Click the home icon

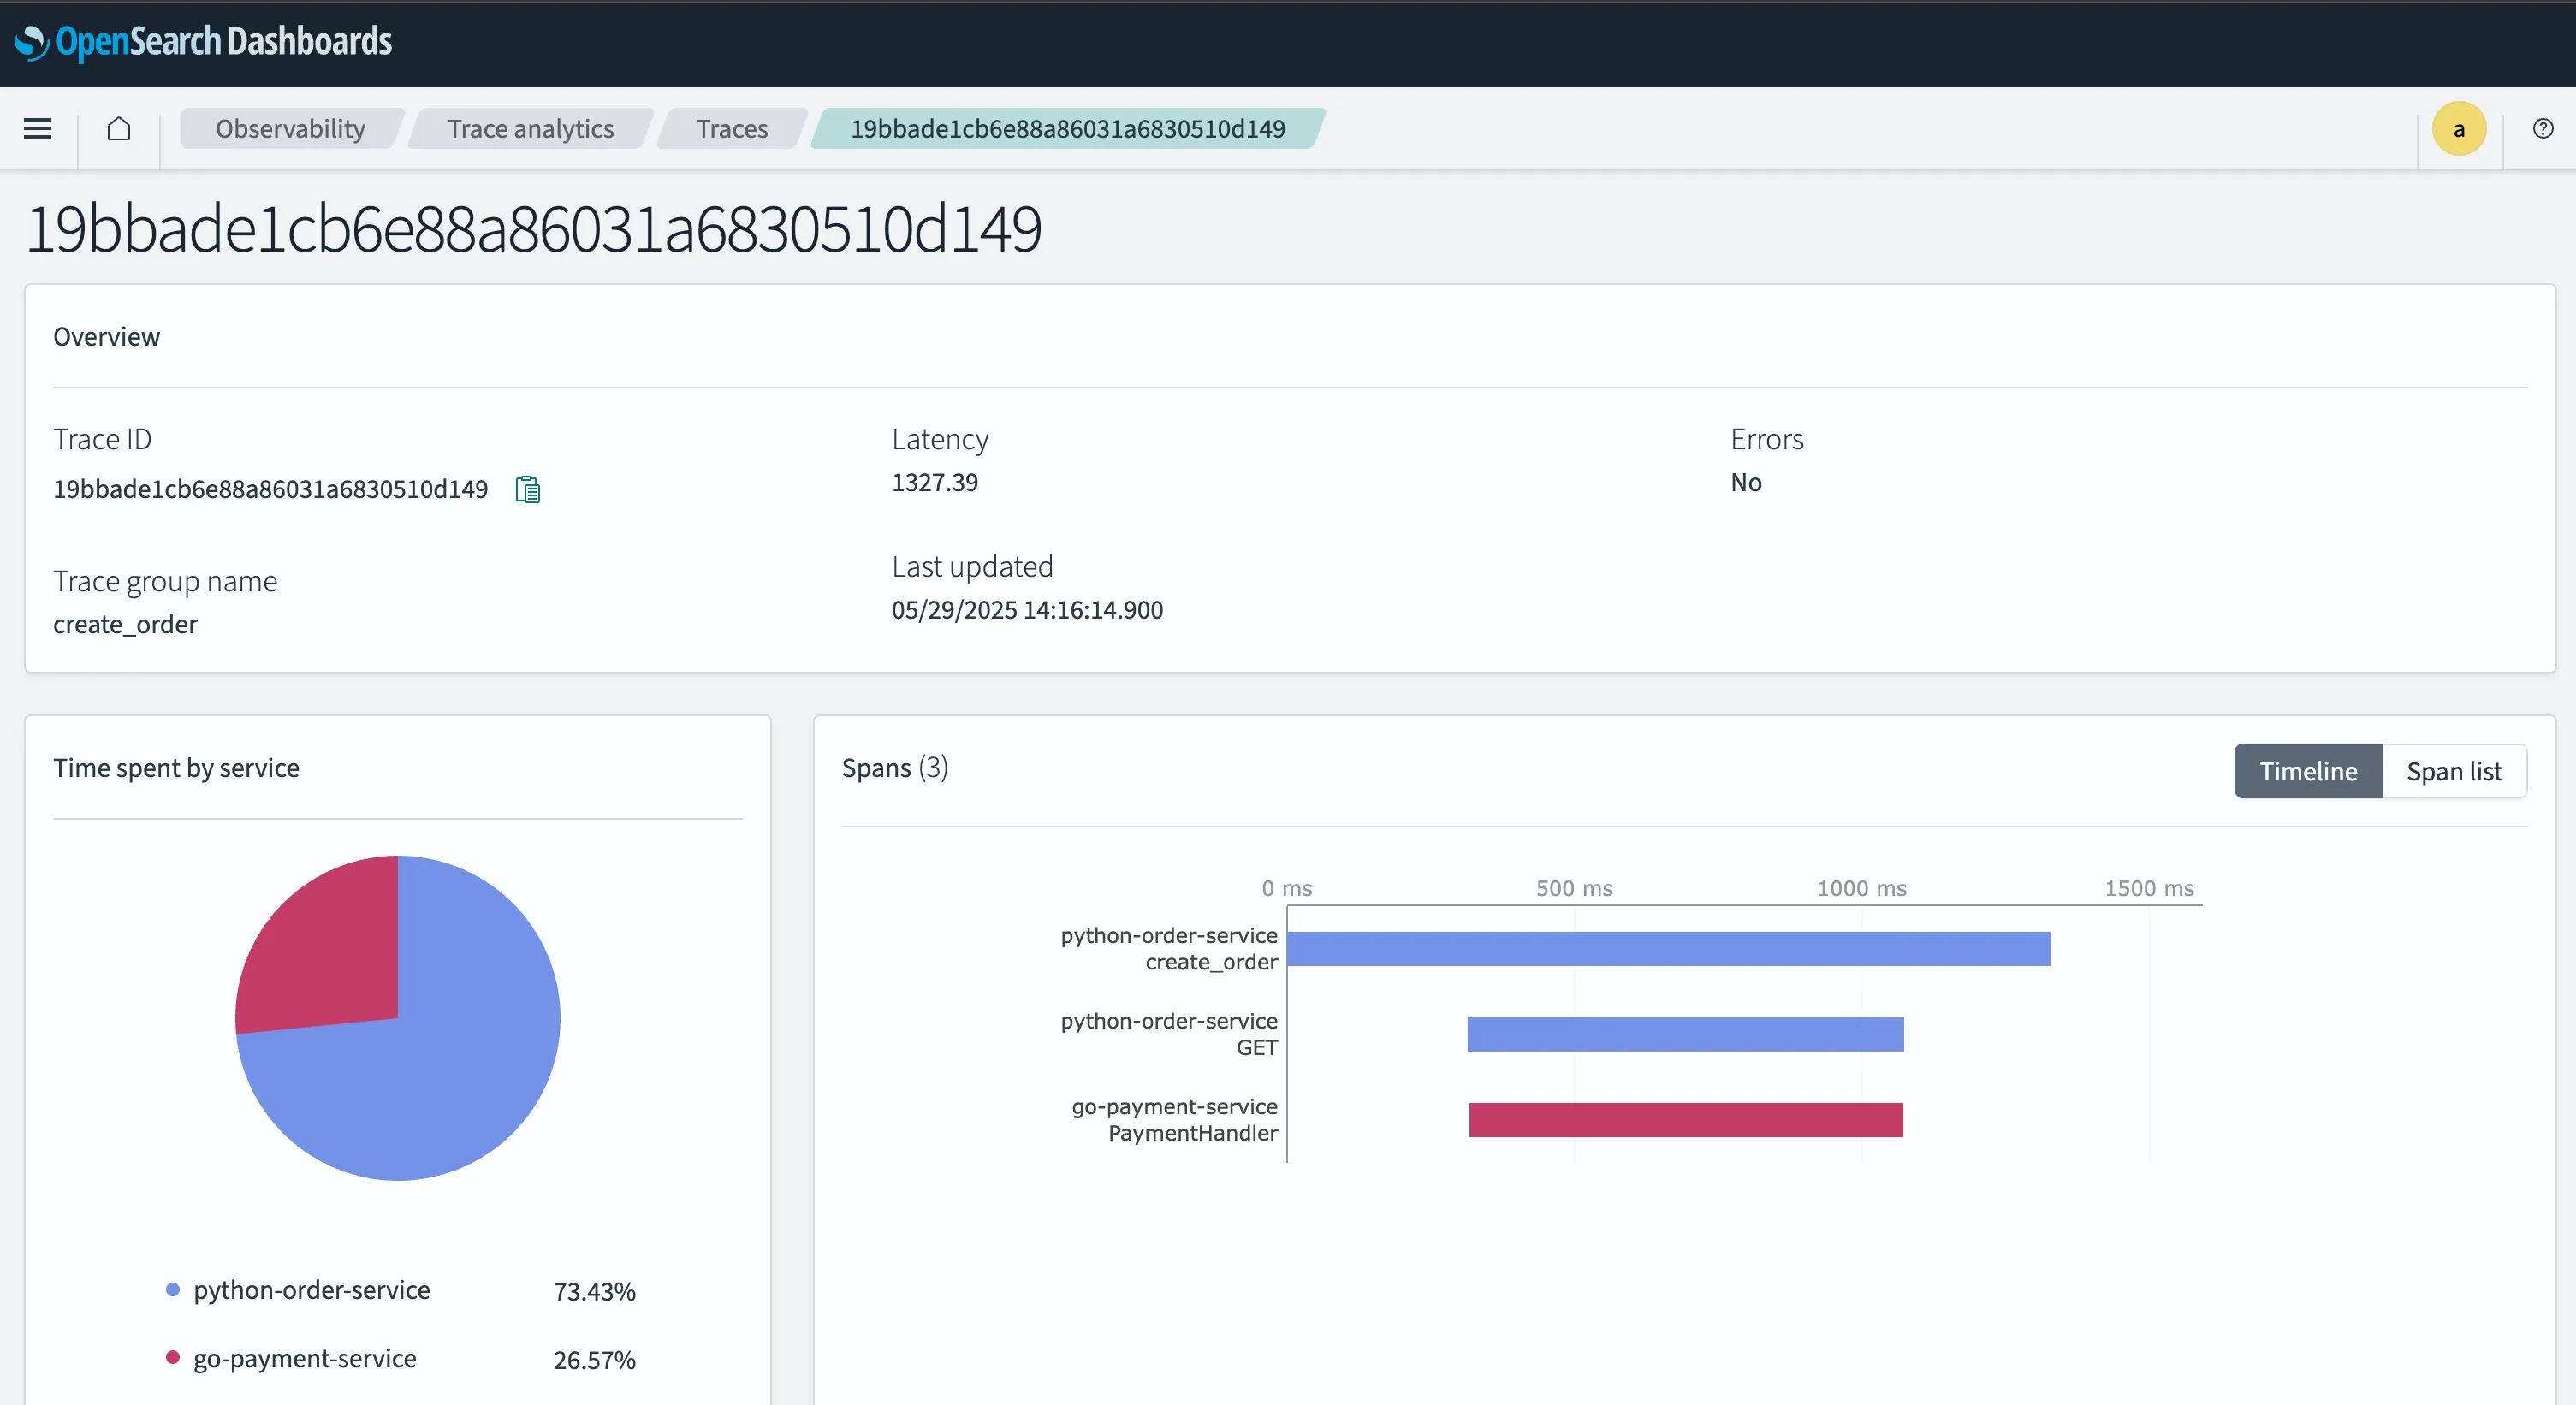(x=118, y=128)
